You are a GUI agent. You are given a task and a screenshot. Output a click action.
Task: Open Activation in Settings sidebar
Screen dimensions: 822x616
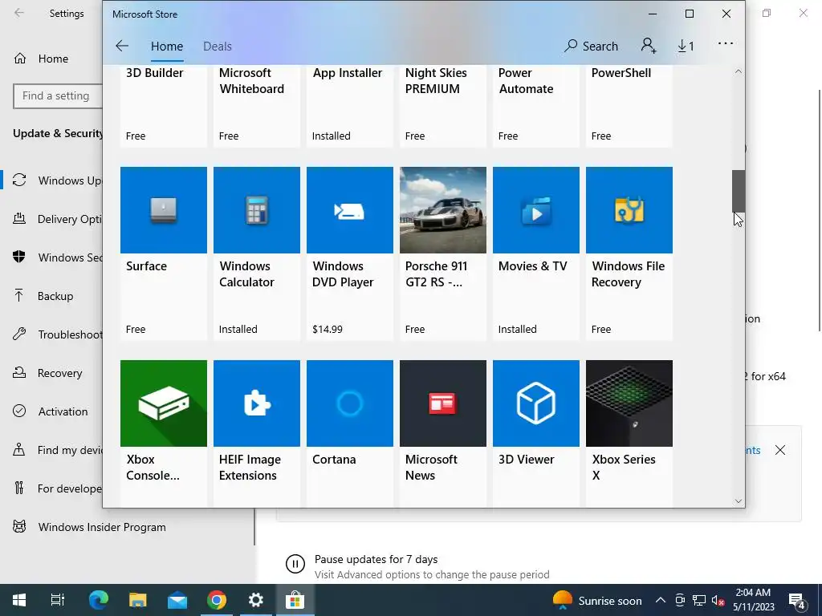coord(52,411)
